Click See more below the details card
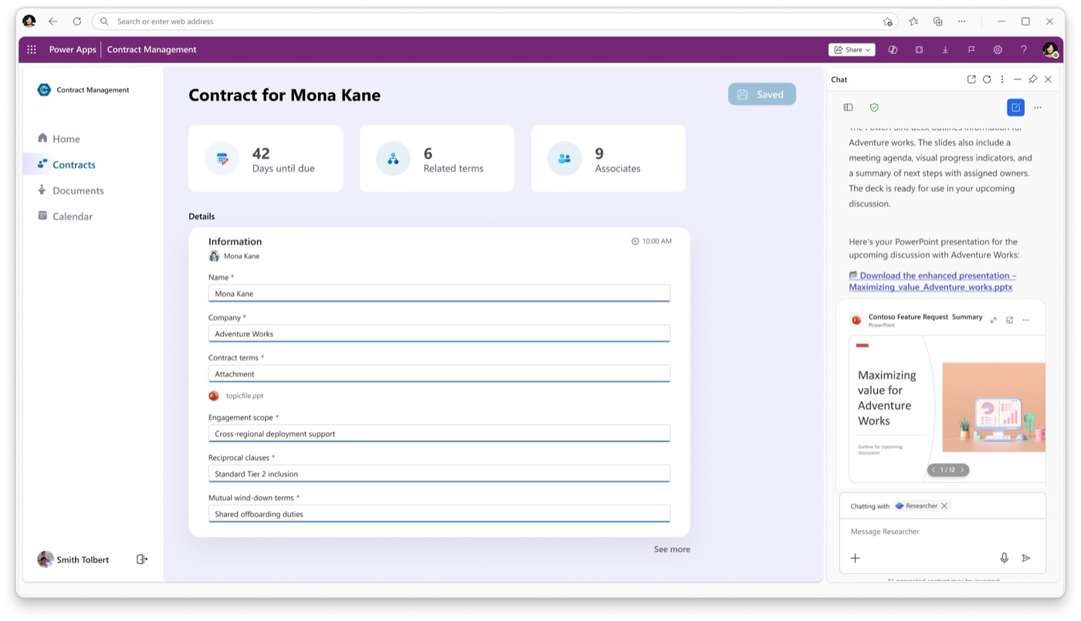The height and width of the screenshot is (621, 1081). point(672,549)
